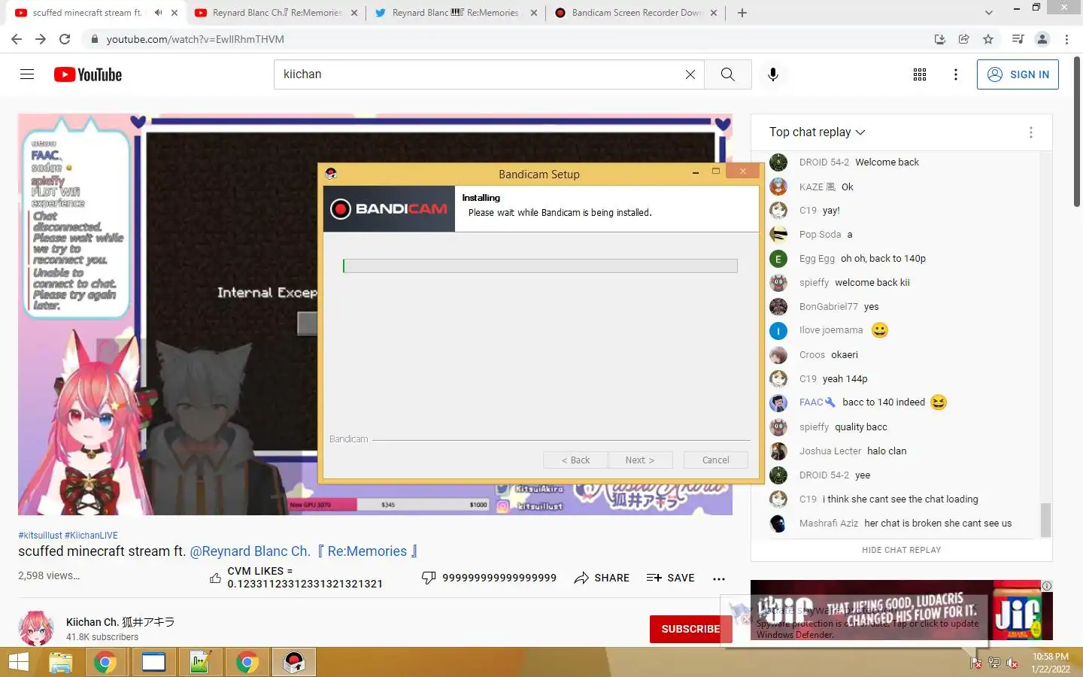This screenshot has width=1083, height=677.
Task: Open a new browser tab
Action: 742,13
